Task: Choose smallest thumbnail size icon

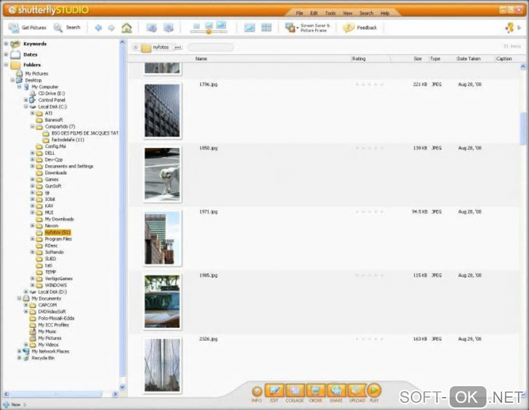Action: (x=197, y=26)
